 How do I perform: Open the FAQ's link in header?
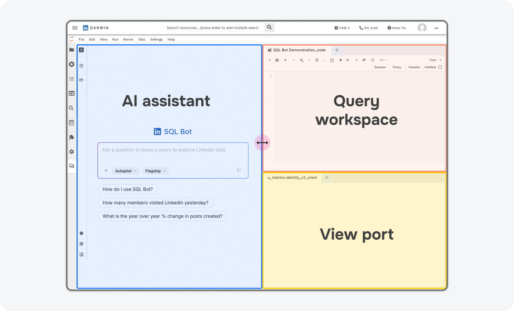tap(342, 28)
